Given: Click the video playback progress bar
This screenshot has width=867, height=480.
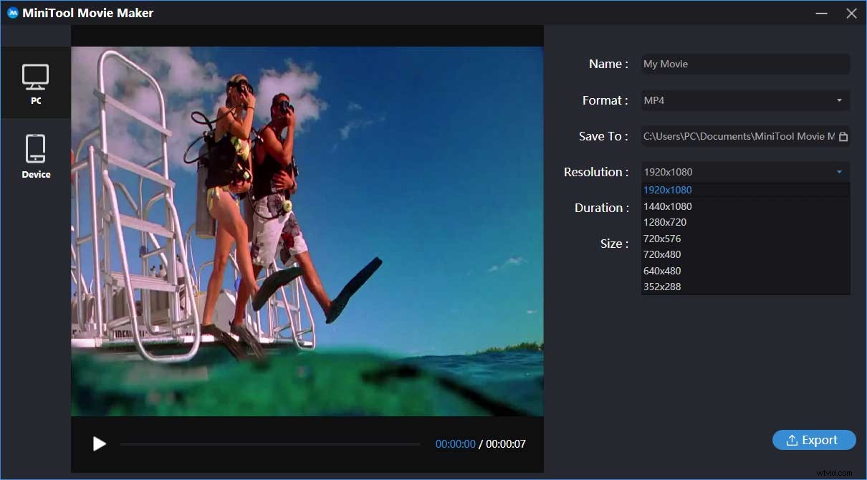Looking at the screenshot, I should point(270,443).
